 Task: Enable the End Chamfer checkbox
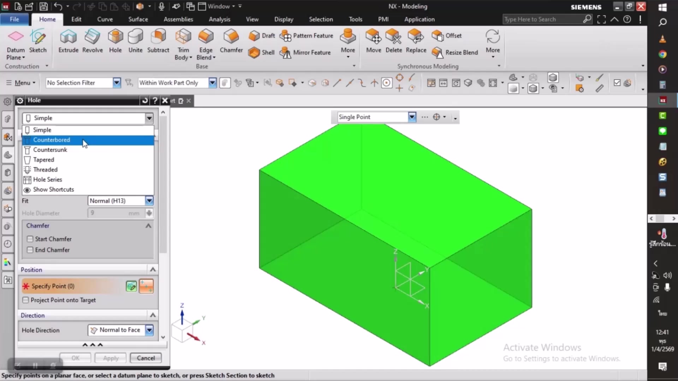30,250
